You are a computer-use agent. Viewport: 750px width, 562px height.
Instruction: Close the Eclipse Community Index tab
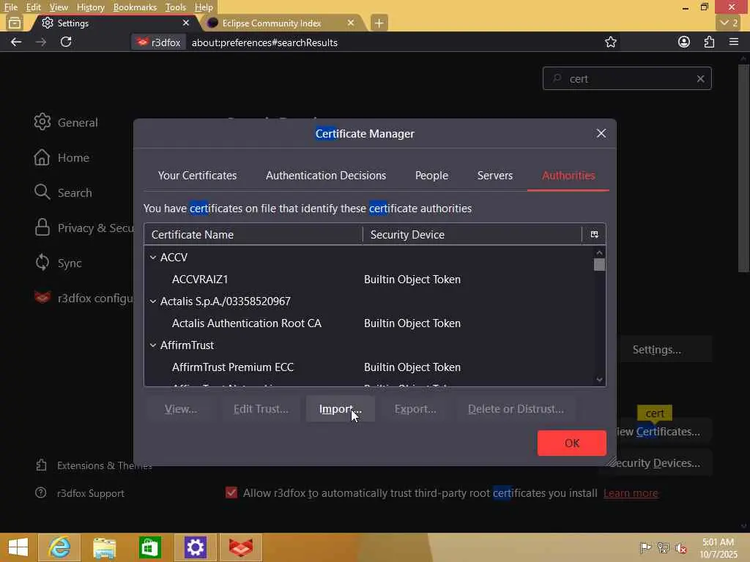[x=351, y=23]
